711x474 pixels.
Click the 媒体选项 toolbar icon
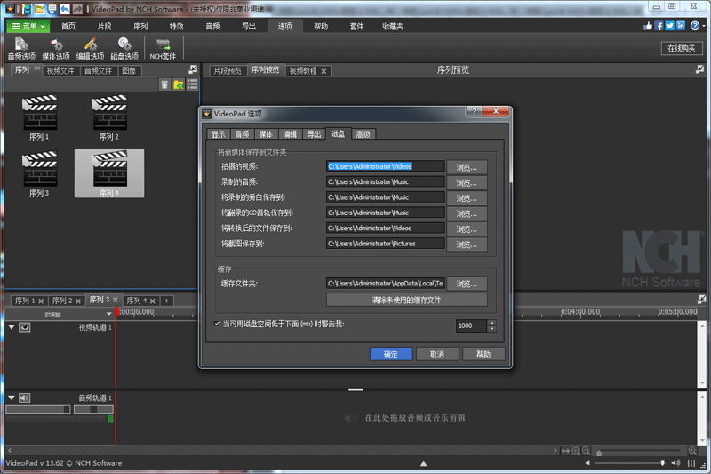pyautogui.click(x=55, y=47)
